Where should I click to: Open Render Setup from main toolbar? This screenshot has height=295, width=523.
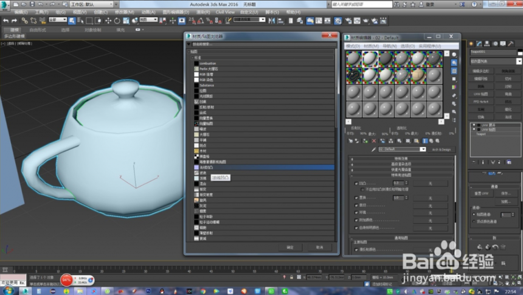[x=348, y=21]
